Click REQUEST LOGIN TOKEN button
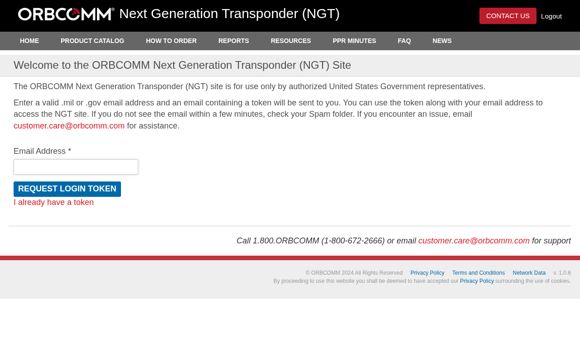Screen dimensions: 580x362 pos(67,189)
